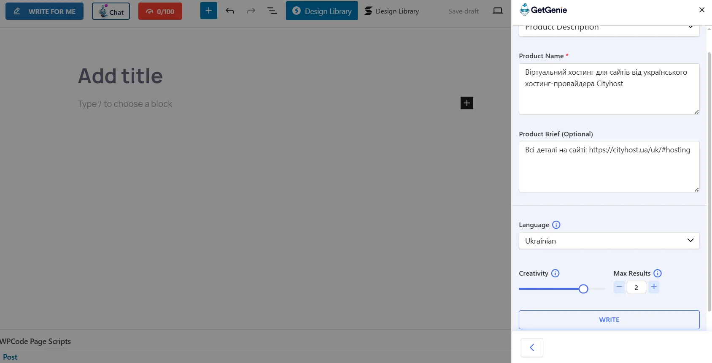Undo the last editor action
Viewport: 712px width, 363px height.
point(230,11)
